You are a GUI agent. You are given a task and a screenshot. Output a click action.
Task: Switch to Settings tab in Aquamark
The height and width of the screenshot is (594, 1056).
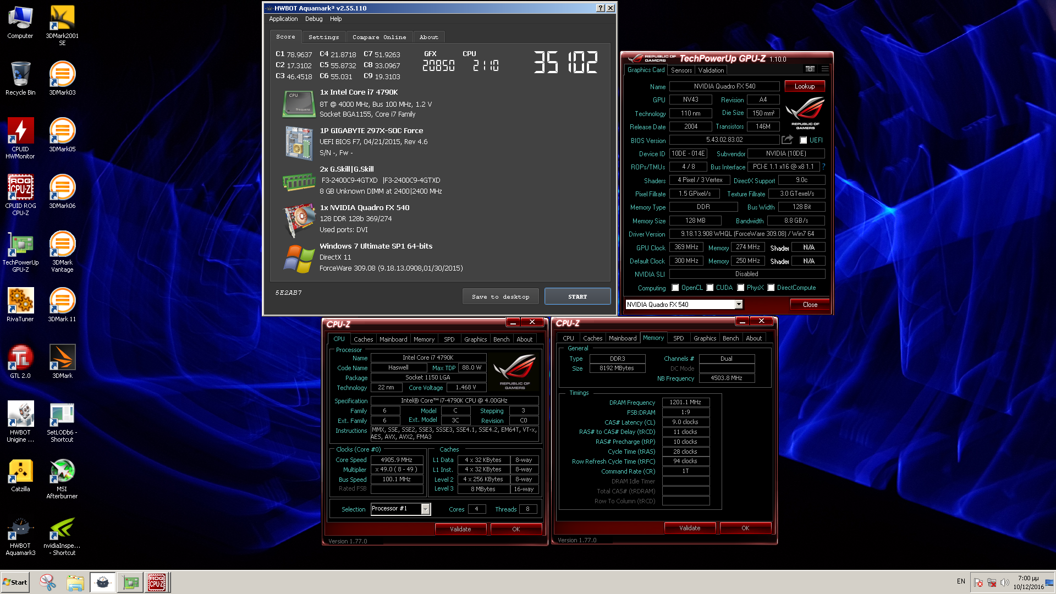tap(323, 37)
